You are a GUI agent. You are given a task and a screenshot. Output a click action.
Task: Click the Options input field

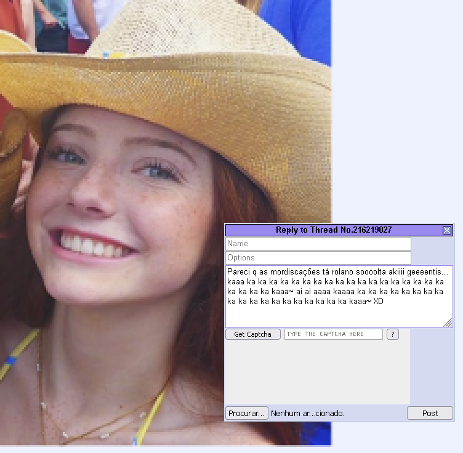(x=318, y=258)
